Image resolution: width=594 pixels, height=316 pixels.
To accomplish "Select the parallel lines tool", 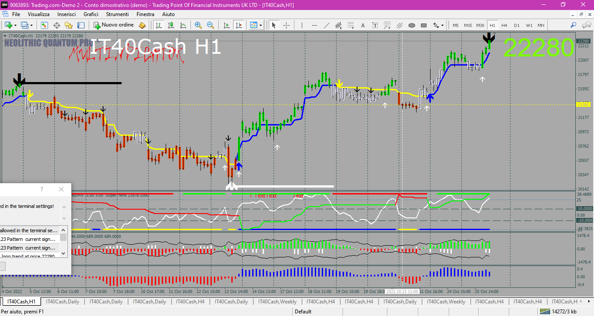I will tap(399, 25).
